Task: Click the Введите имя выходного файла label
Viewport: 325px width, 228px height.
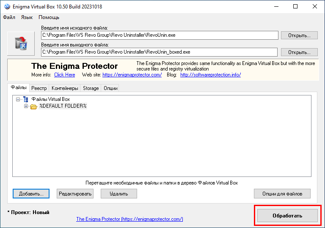Action: (x=75, y=45)
